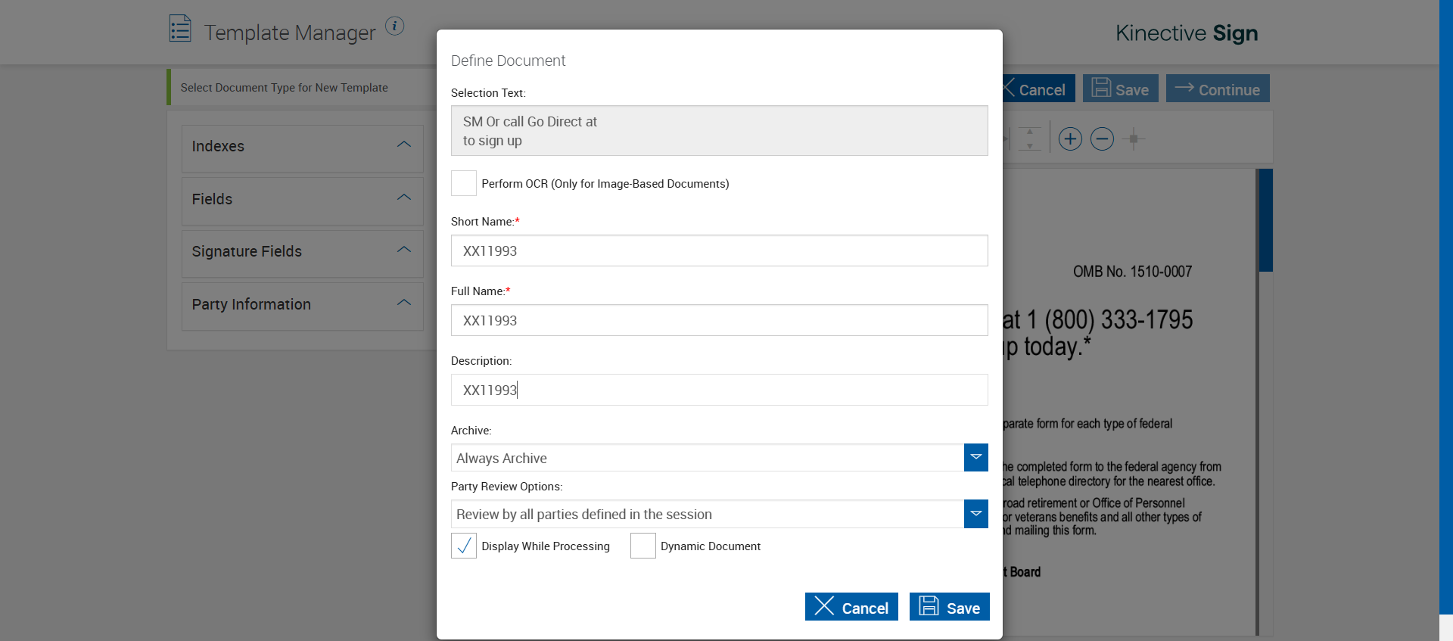Click the zoom in plus icon
This screenshot has width=1453, height=641.
1069,139
